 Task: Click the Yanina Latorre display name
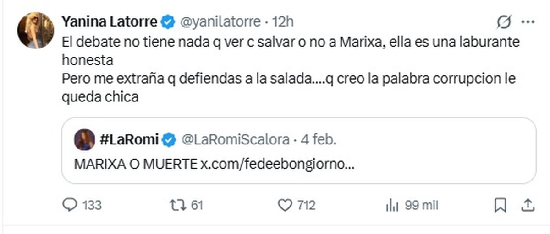click(110, 21)
